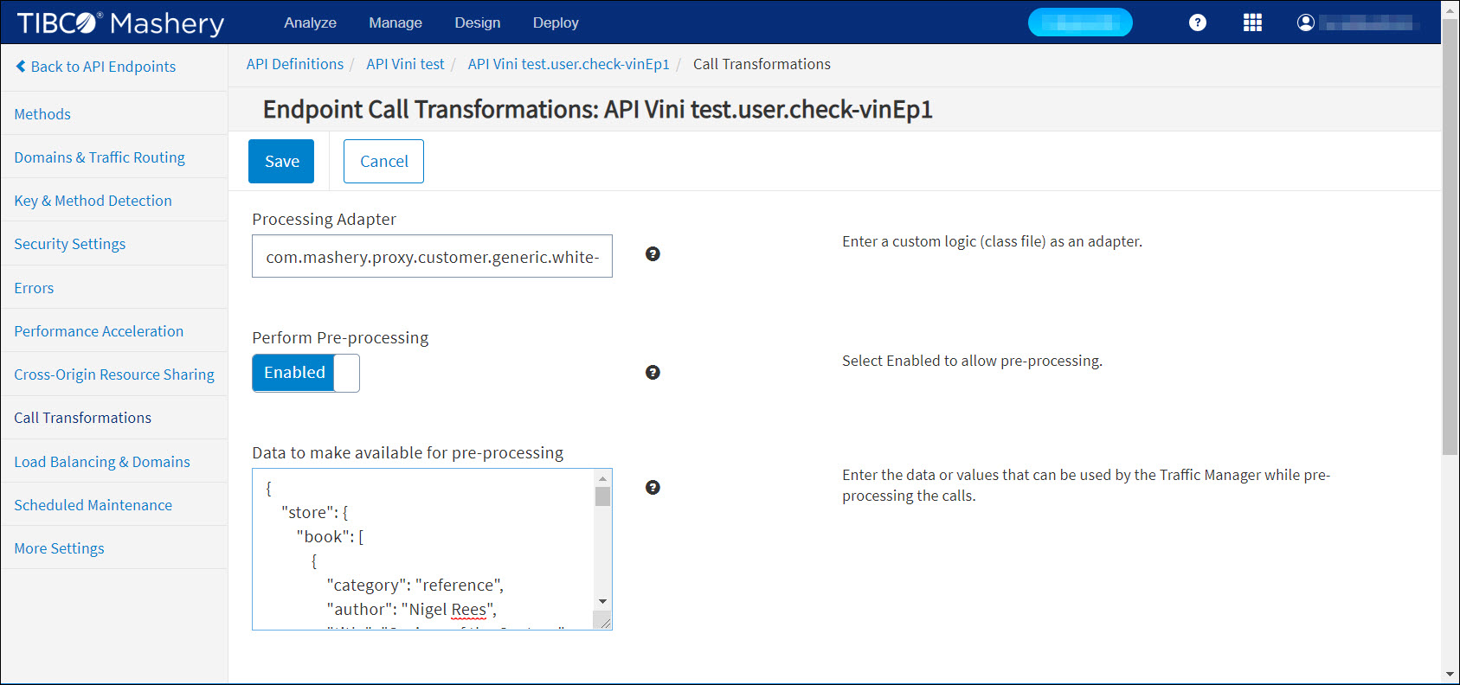
Task: Open the Design menu
Action: 477,22
